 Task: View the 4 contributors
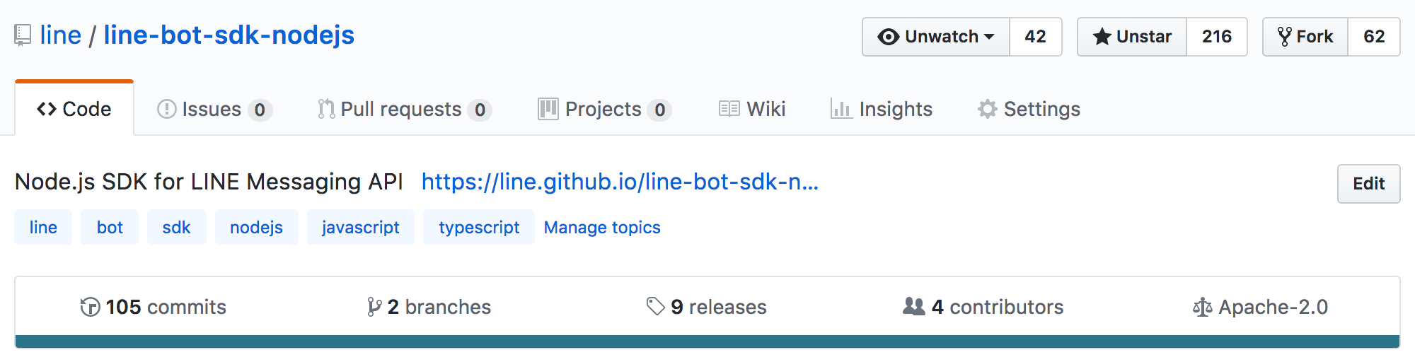click(983, 307)
